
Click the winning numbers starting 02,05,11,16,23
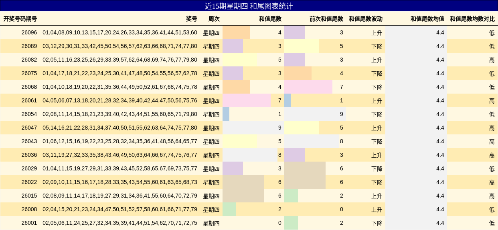120,60
